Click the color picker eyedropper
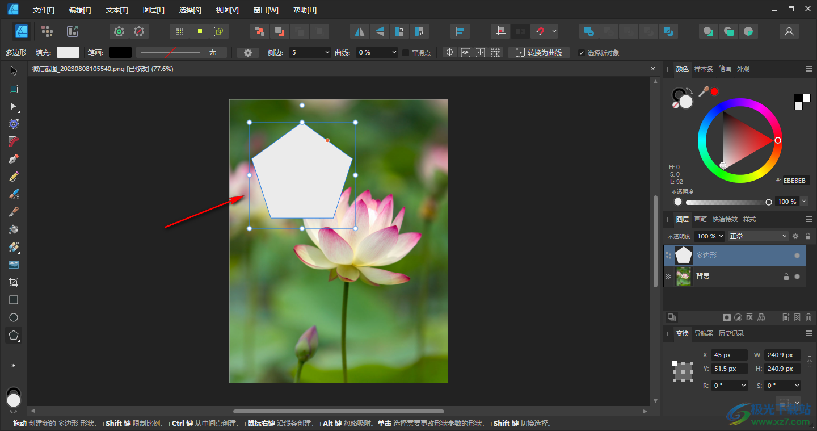The height and width of the screenshot is (431, 817). coord(704,91)
